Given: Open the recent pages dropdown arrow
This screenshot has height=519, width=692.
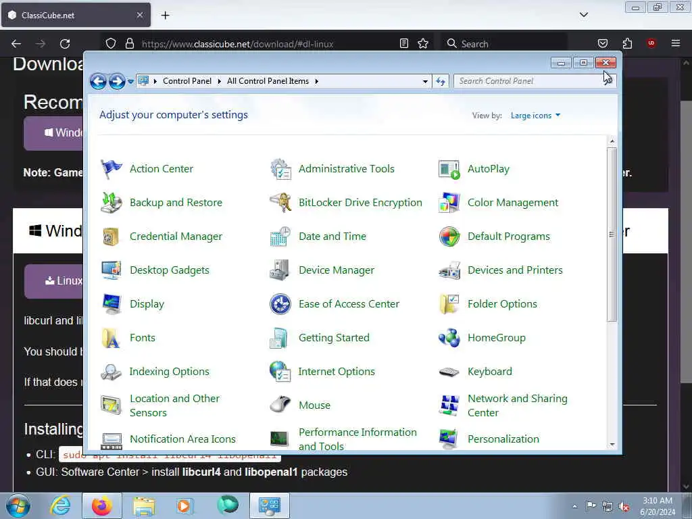Looking at the screenshot, I should click(x=130, y=82).
